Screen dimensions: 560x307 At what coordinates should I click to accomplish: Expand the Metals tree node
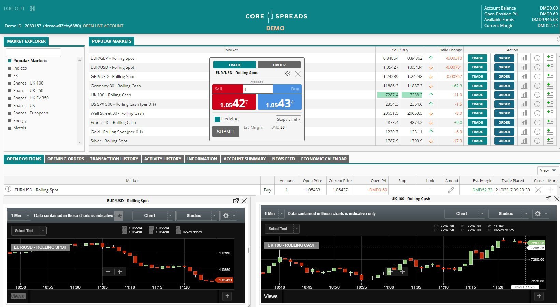click(x=10, y=128)
